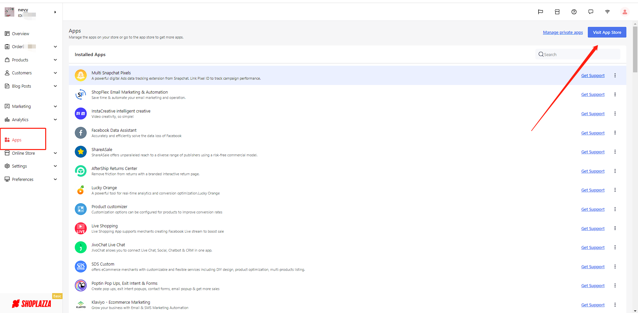Get Support for AfterShip Returns Center
The width and height of the screenshot is (638, 313).
click(x=593, y=171)
